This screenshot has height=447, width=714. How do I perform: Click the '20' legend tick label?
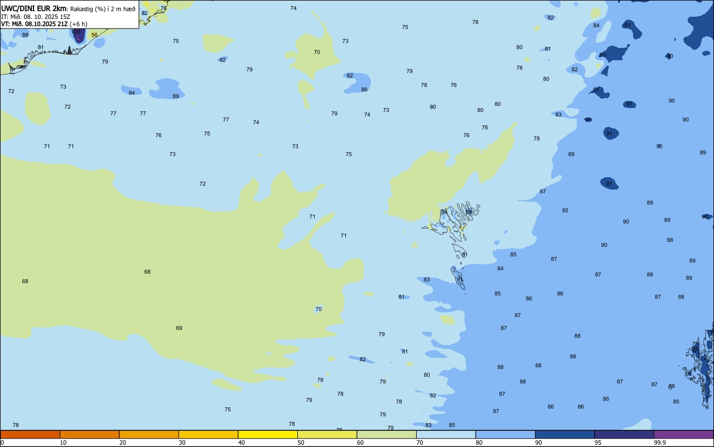pos(123,443)
